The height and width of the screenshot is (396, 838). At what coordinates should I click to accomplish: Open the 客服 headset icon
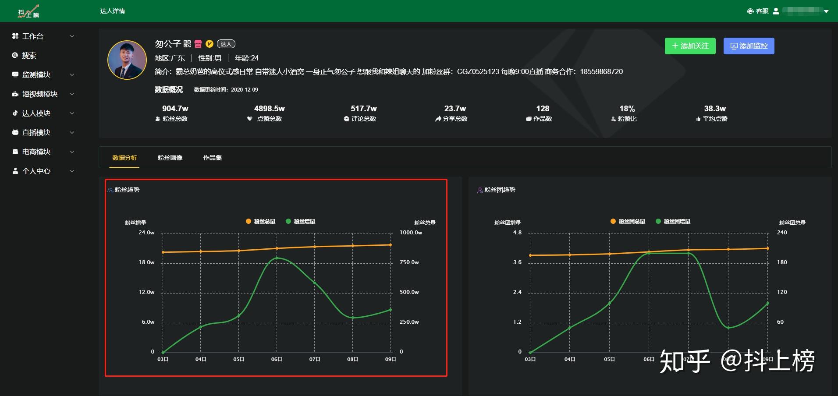click(750, 11)
